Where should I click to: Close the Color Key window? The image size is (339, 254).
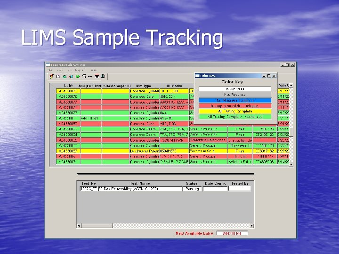[274, 76]
